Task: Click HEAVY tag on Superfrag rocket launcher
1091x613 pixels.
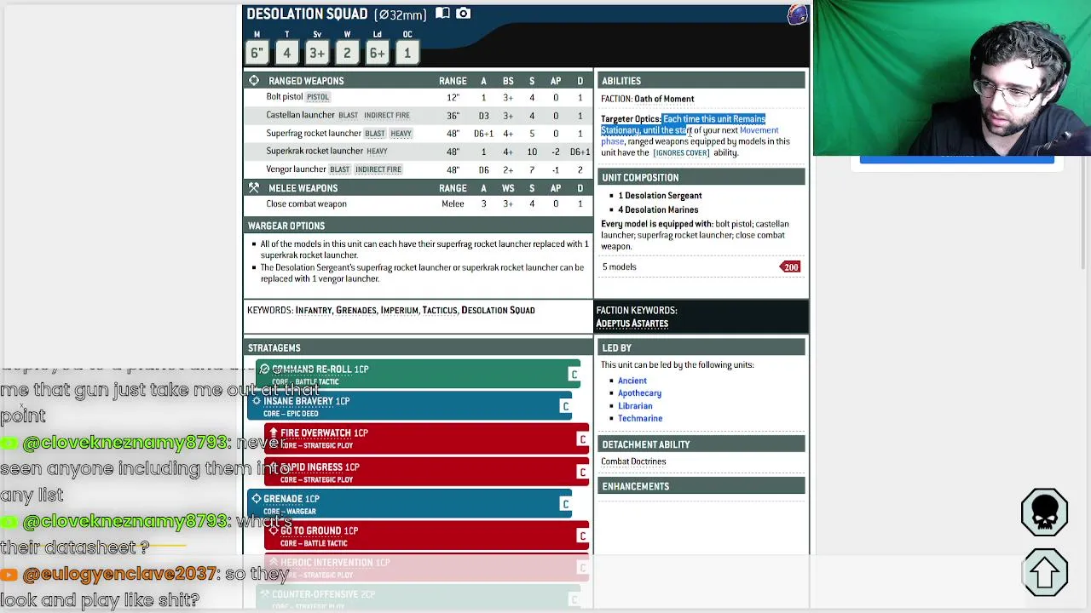Action: point(401,134)
